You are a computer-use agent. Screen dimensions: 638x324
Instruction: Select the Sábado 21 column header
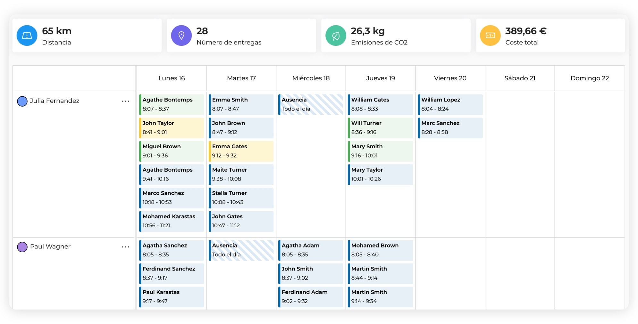click(520, 78)
